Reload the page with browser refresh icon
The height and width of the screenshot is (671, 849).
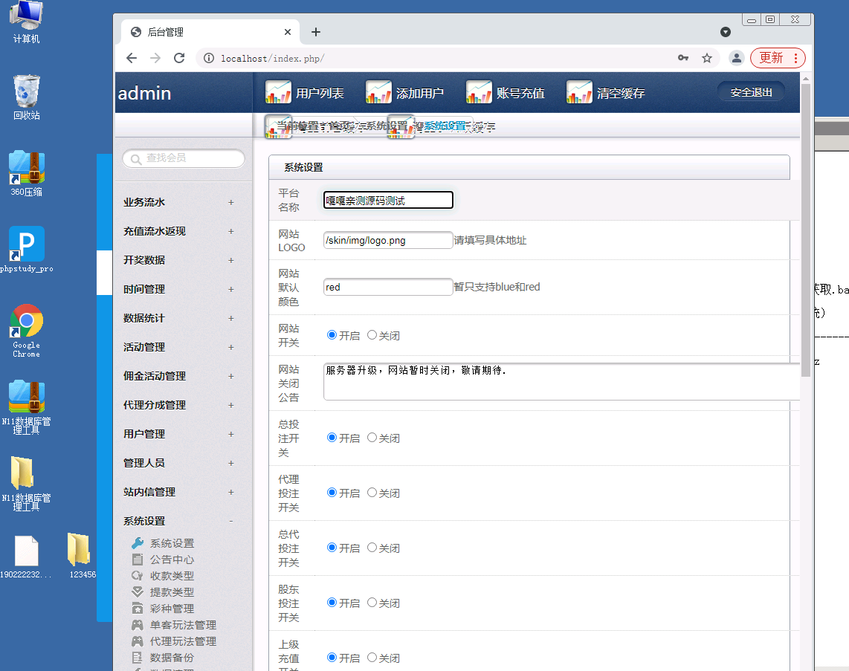coord(179,58)
